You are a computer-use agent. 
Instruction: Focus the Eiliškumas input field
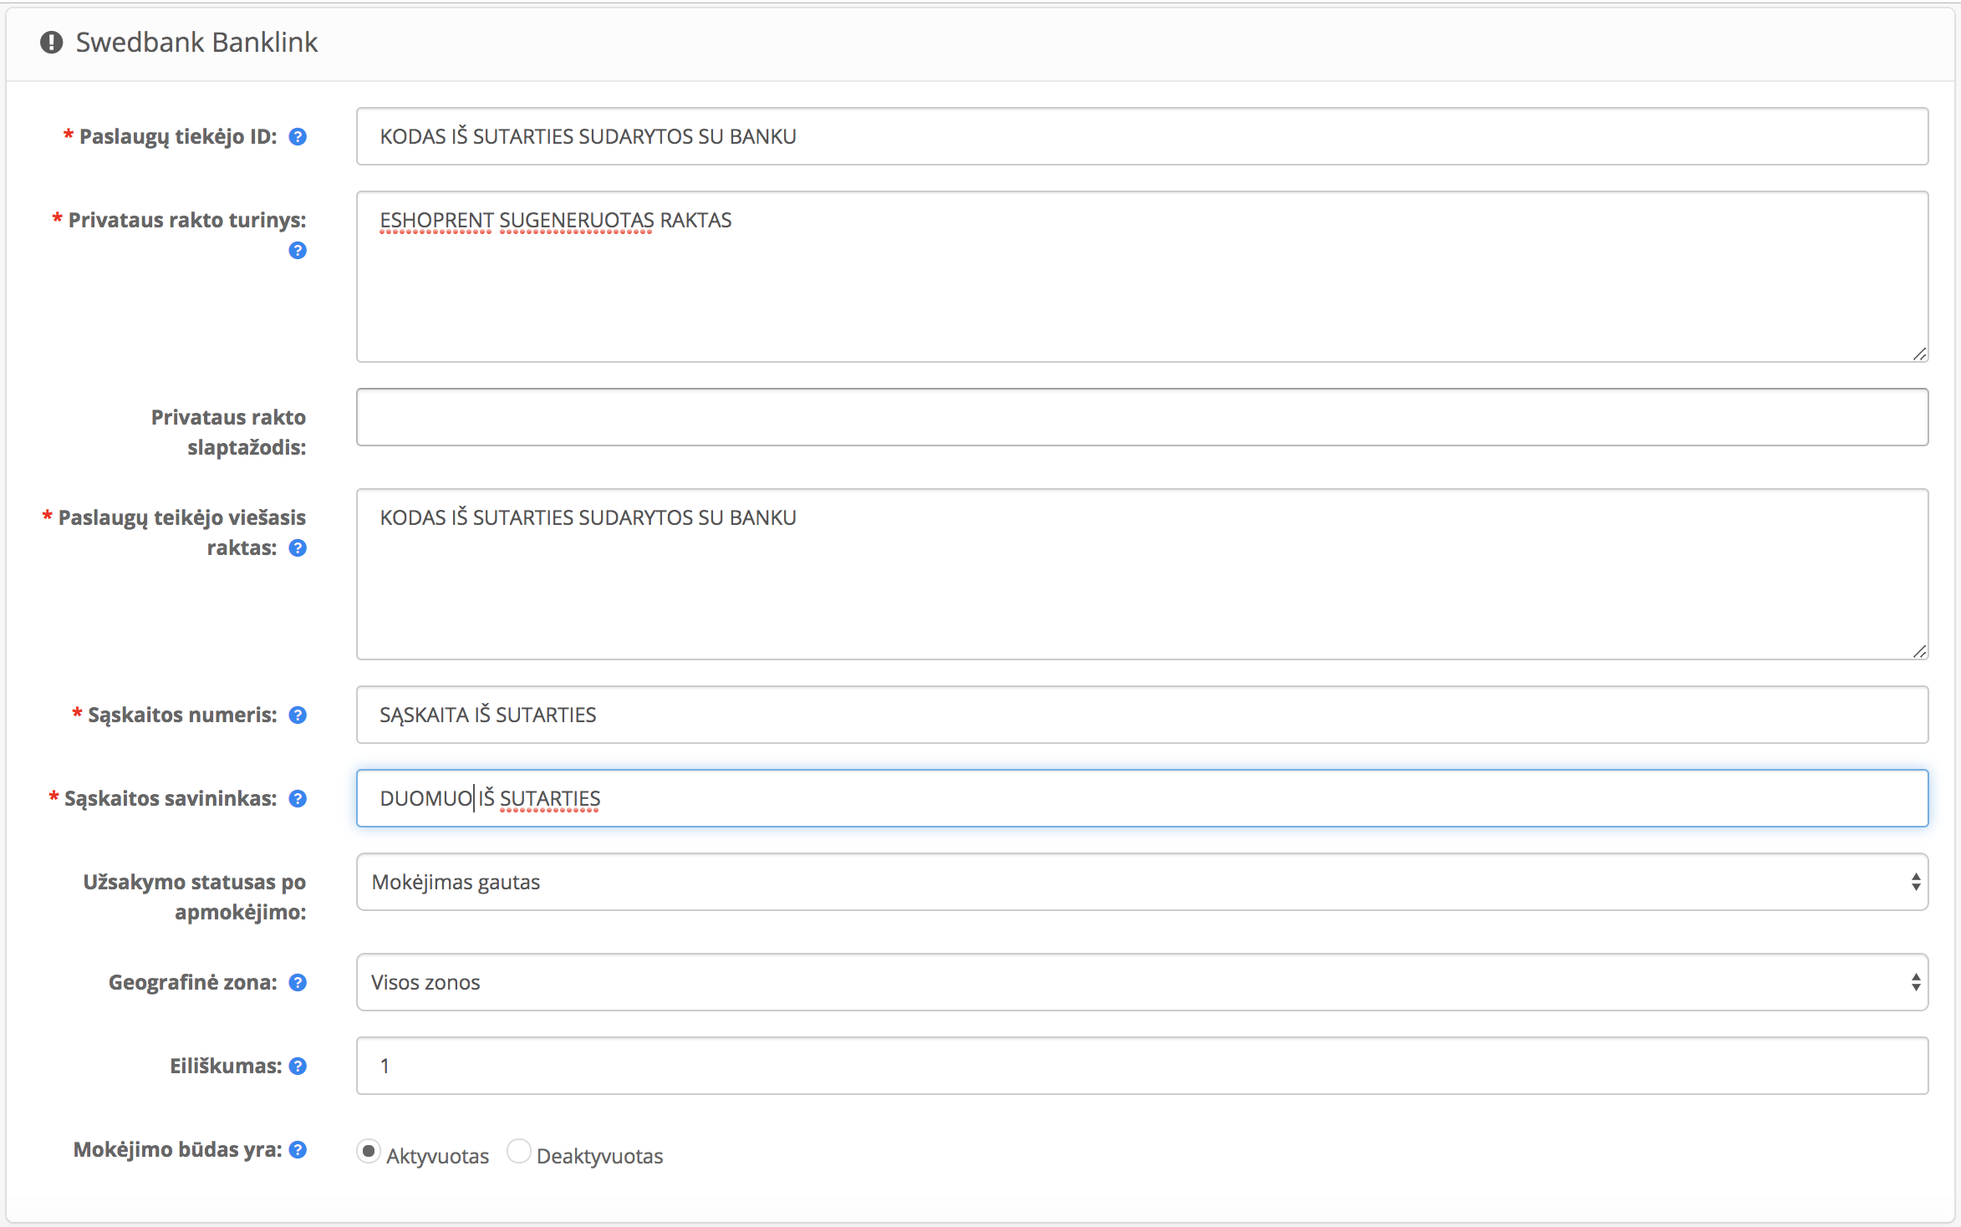tap(1142, 1066)
